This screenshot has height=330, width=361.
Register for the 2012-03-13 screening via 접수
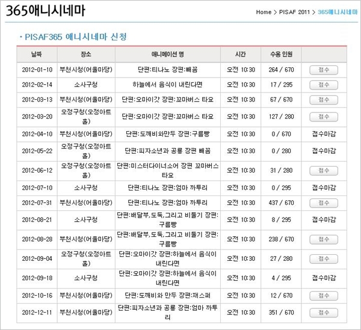tap(323, 99)
